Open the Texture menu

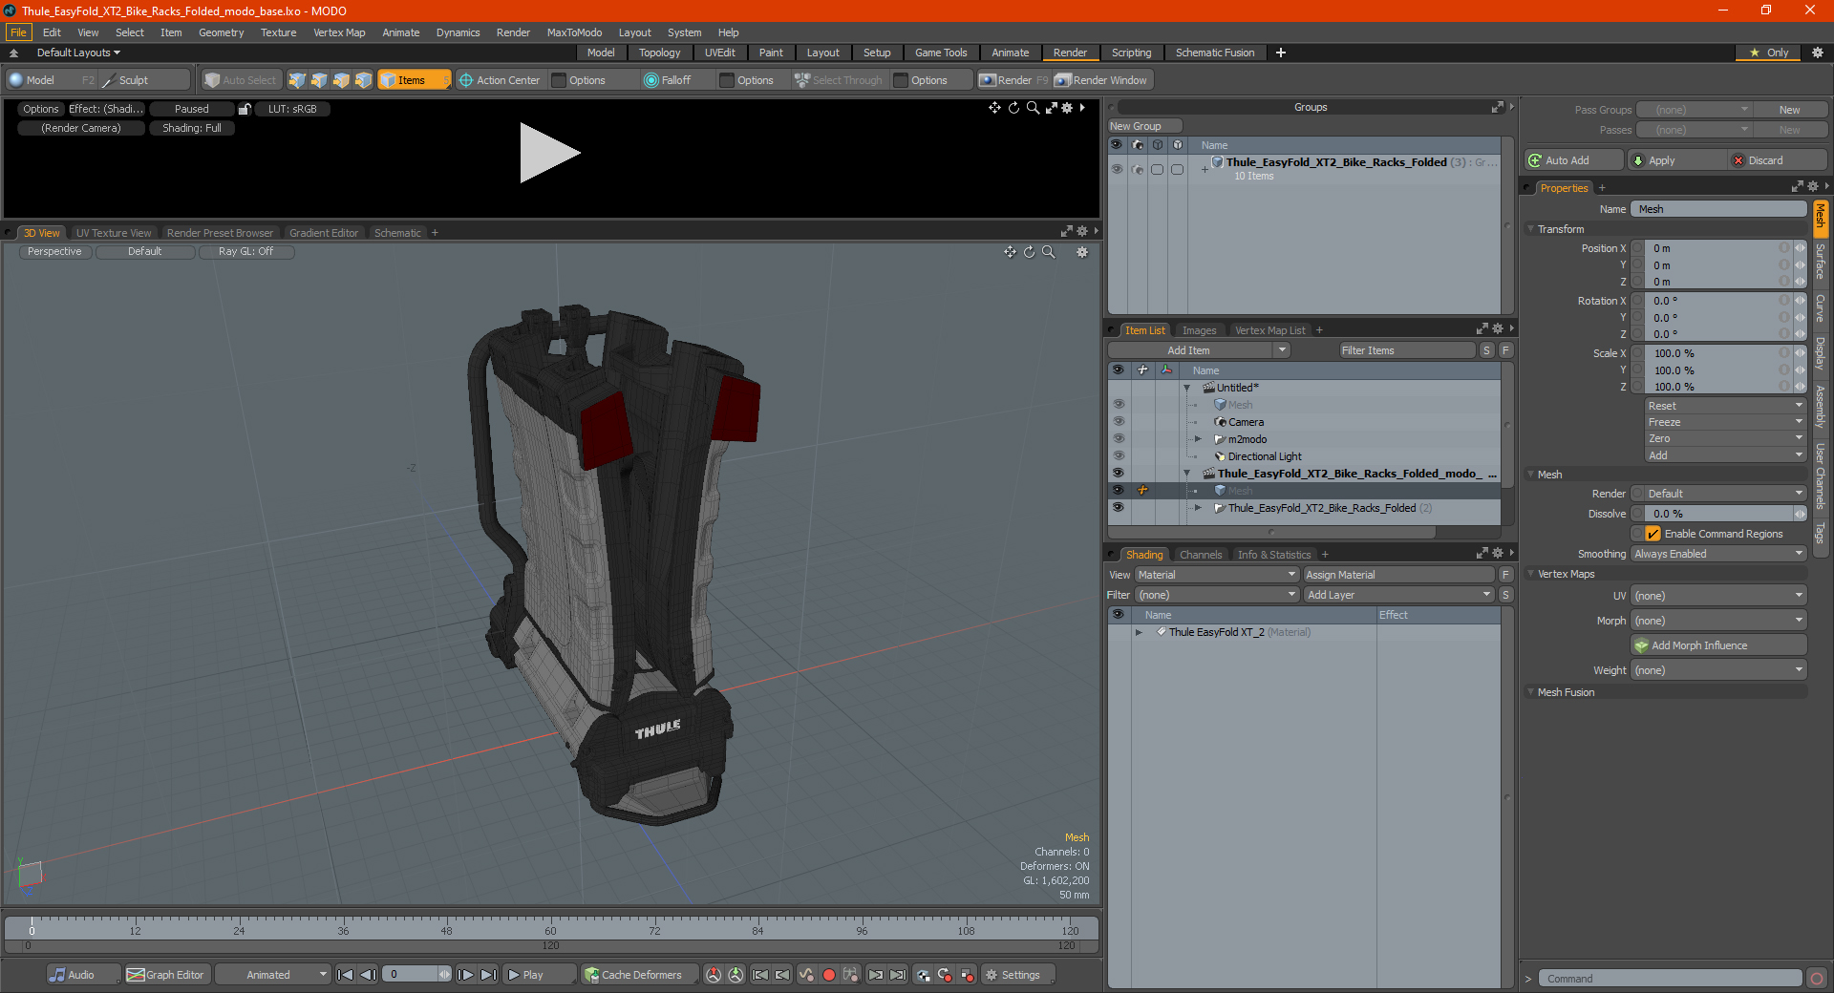click(278, 32)
